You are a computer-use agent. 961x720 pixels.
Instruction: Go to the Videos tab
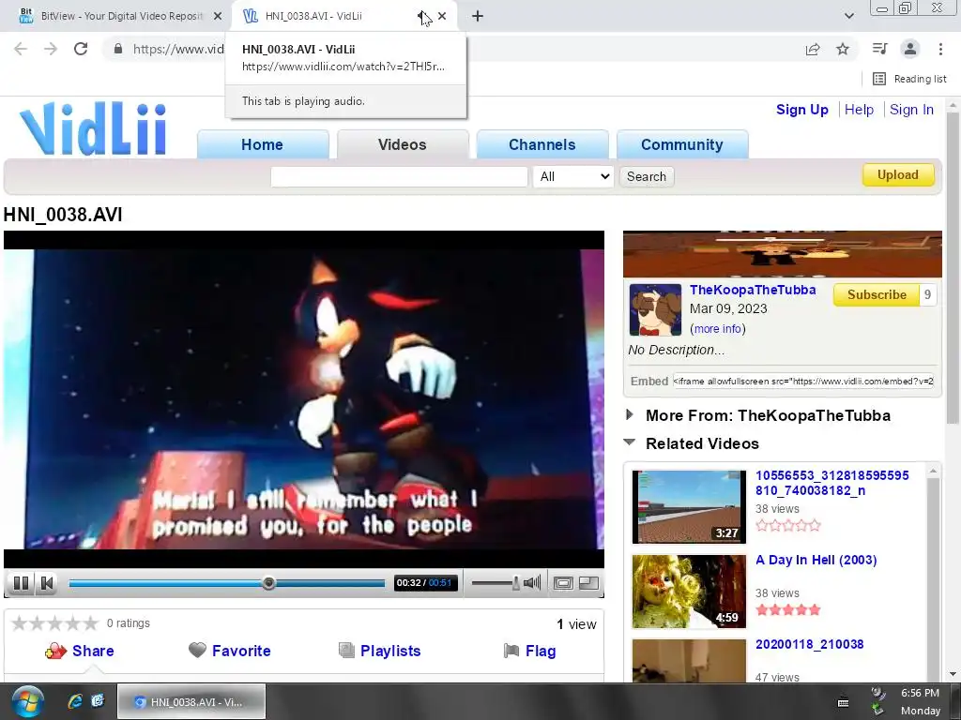(x=402, y=144)
